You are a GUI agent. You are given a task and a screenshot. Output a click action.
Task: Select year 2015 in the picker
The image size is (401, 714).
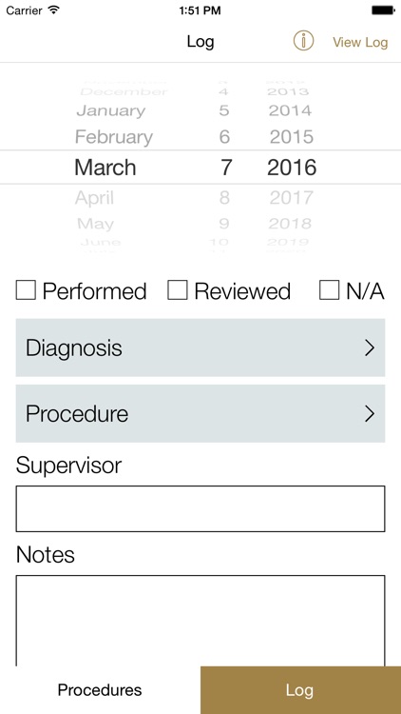292,137
